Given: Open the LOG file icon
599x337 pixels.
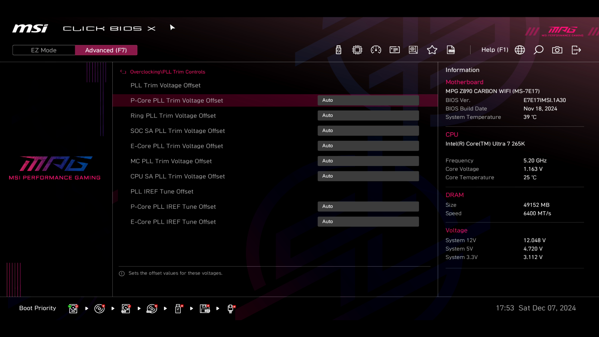Looking at the screenshot, I should point(451,50).
